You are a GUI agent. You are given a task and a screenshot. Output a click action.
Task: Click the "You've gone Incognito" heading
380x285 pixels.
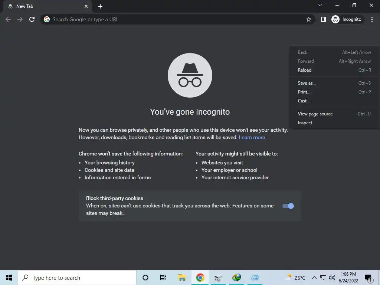190,112
